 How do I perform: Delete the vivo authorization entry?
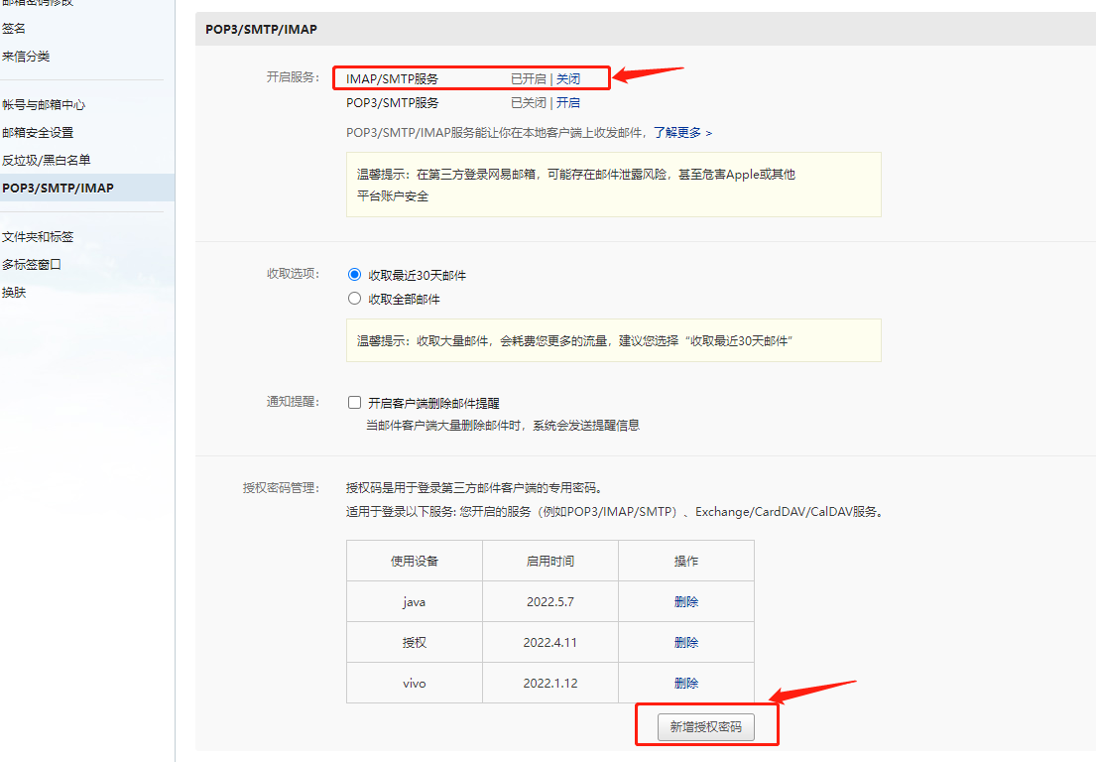685,683
